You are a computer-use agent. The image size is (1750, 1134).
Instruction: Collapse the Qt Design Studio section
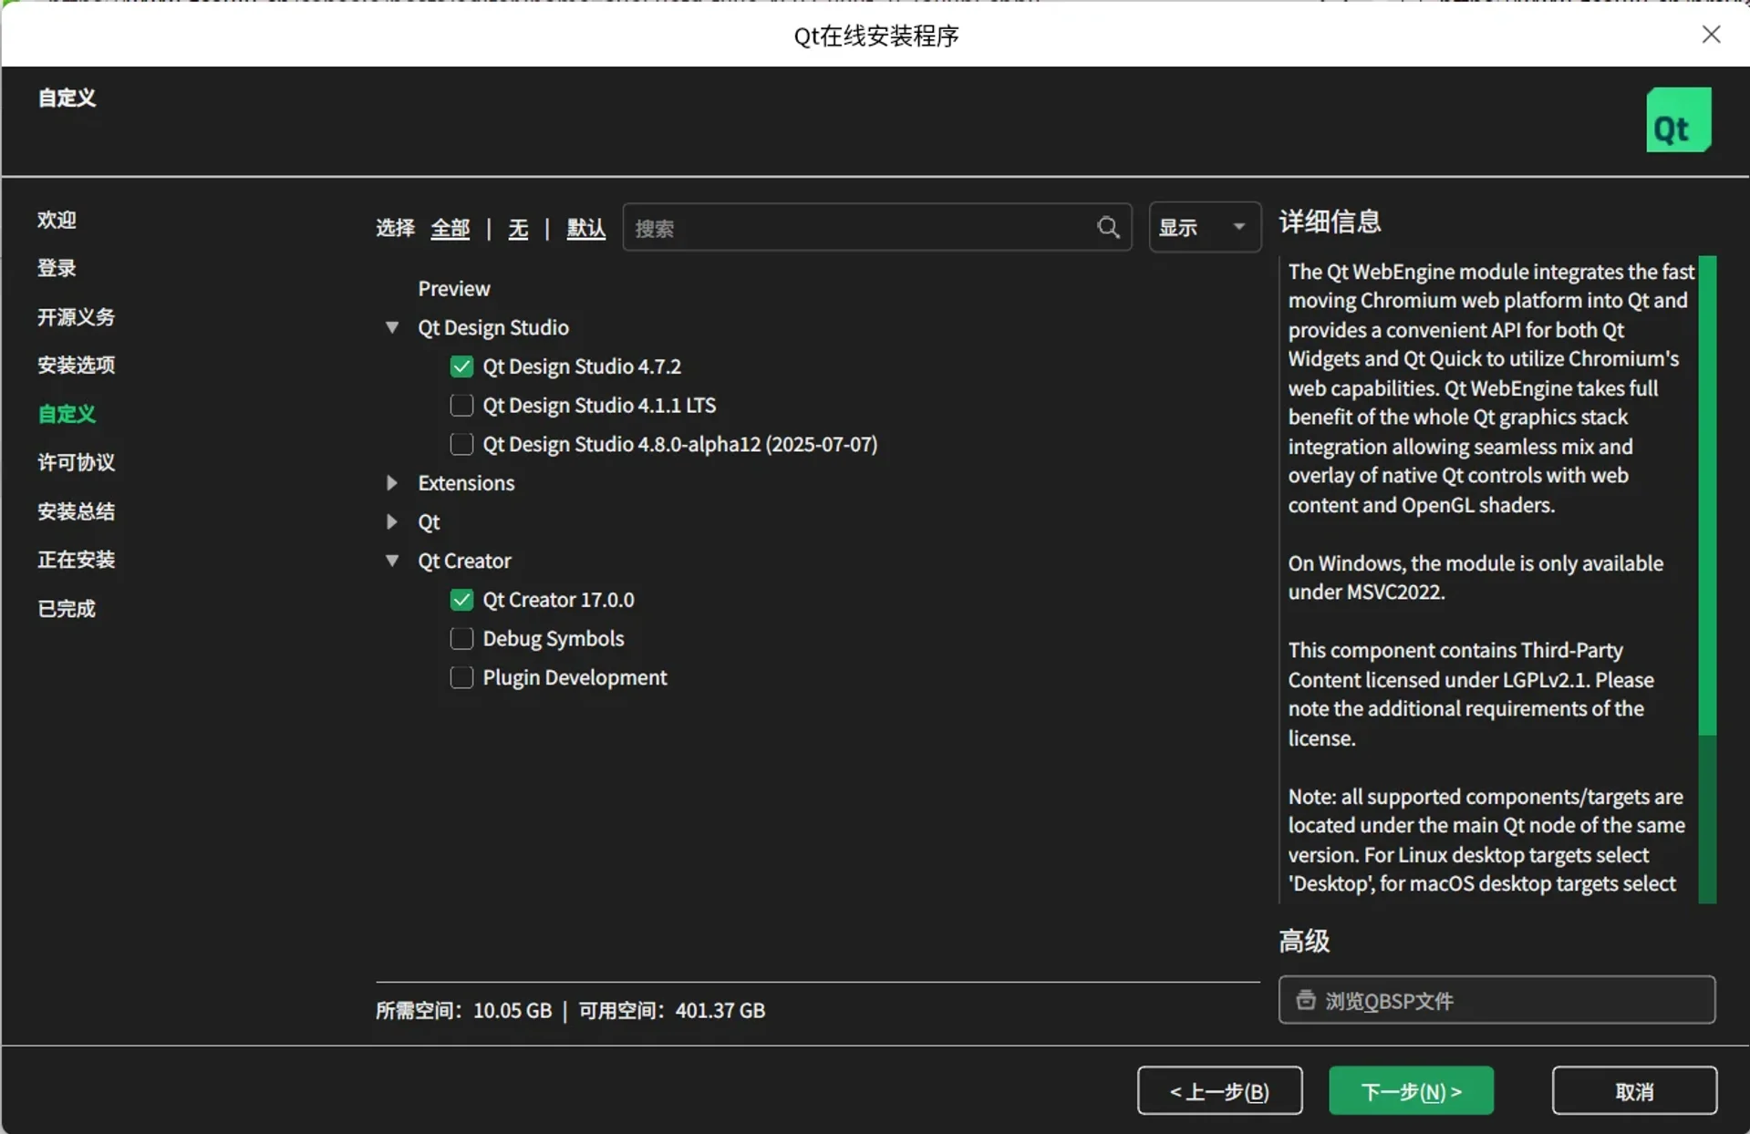[x=391, y=327]
